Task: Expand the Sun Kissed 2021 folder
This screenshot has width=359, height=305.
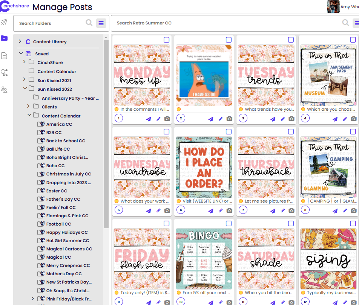Action: click(x=25, y=80)
